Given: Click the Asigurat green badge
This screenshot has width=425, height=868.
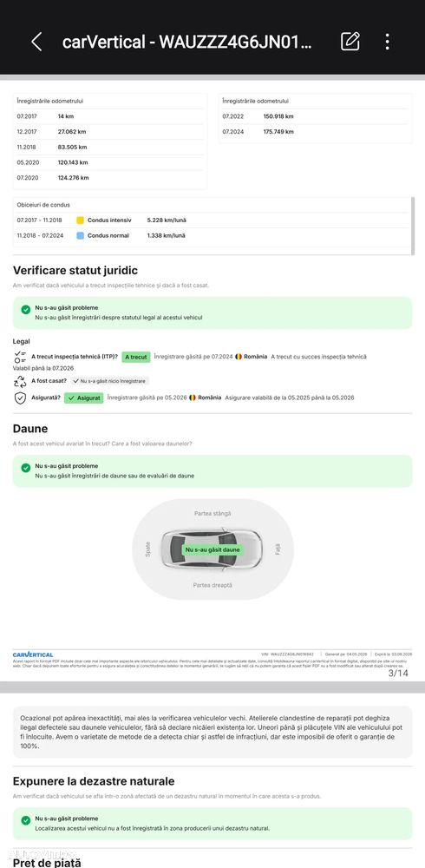Looking at the screenshot, I should coord(83,398).
